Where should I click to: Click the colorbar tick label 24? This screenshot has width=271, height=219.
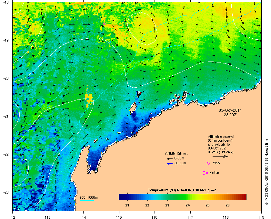(187, 205)
